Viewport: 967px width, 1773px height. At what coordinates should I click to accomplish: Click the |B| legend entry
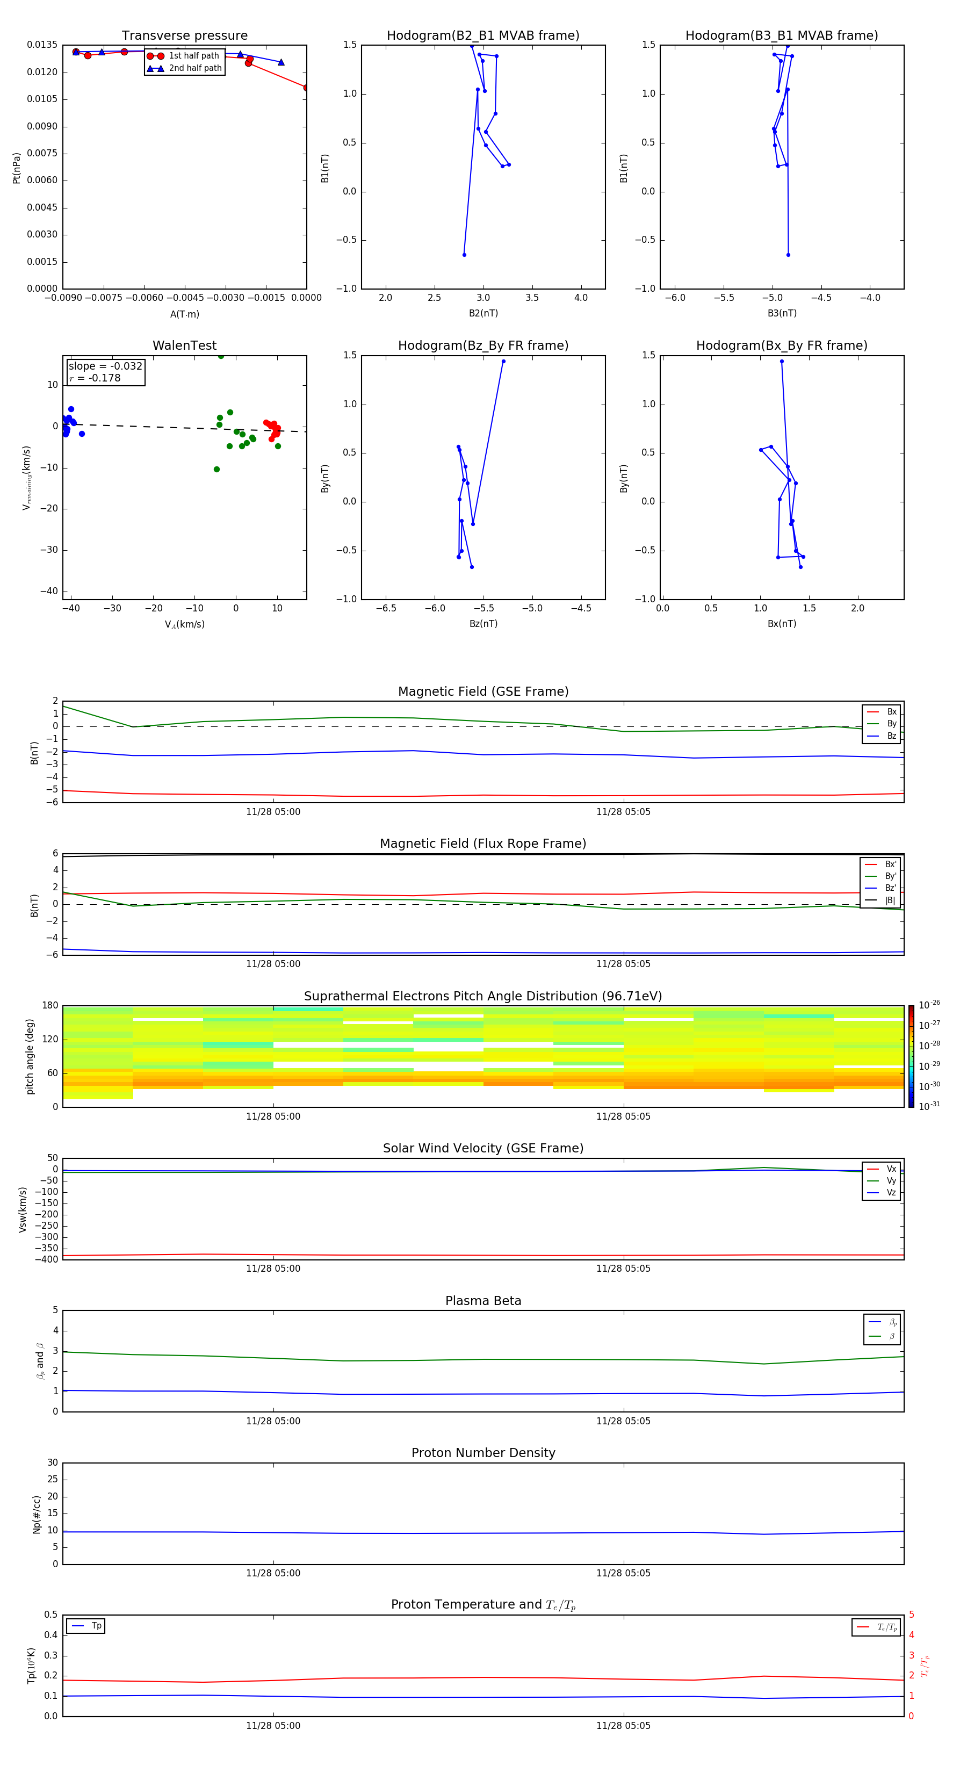[881, 900]
